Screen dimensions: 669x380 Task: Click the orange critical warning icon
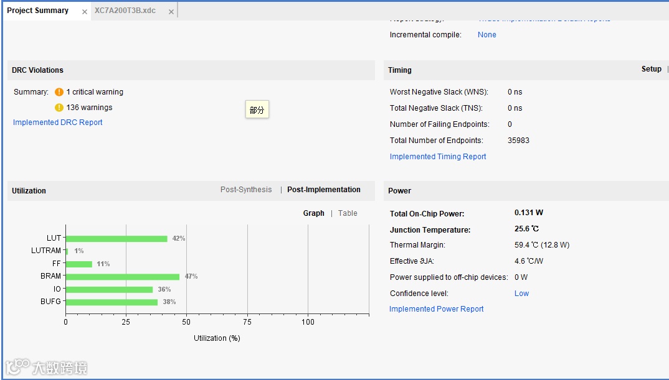click(x=59, y=92)
